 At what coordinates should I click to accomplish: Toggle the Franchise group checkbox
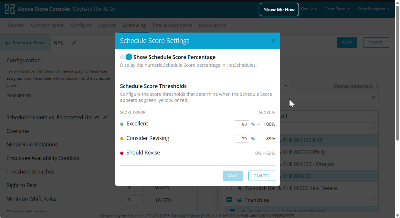(x=229, y=200)
